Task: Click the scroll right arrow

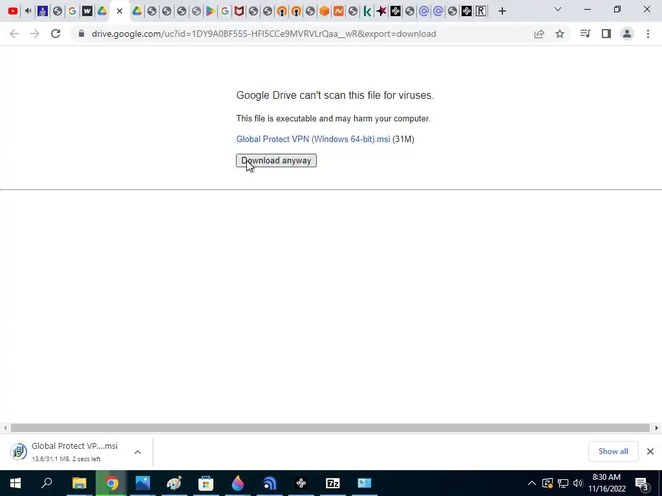Action: [657, 428]
